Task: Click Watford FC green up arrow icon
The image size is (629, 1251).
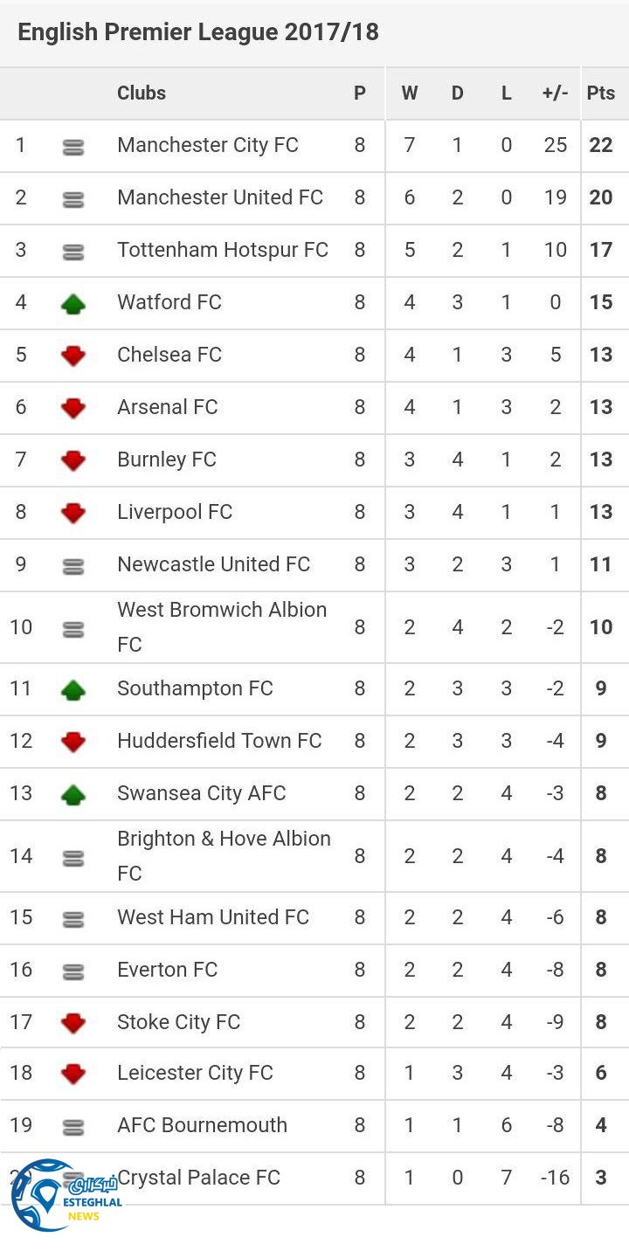Action: (73, 303)
